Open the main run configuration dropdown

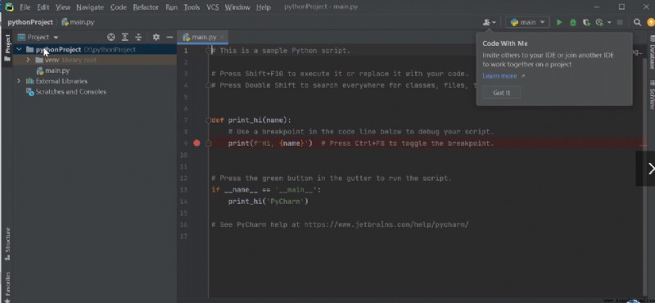coord(527,23)
